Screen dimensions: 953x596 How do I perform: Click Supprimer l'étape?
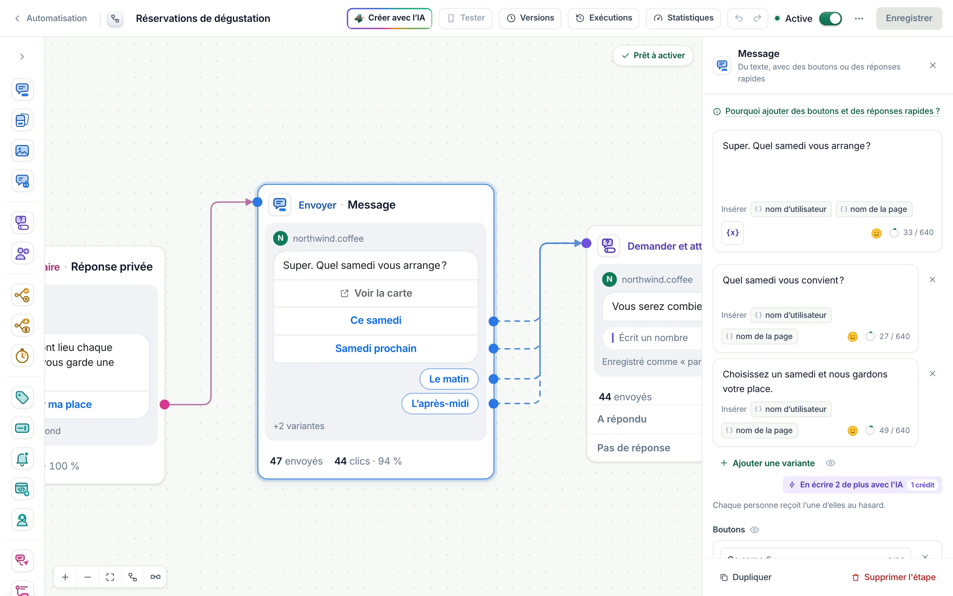[x=893, y=577]
